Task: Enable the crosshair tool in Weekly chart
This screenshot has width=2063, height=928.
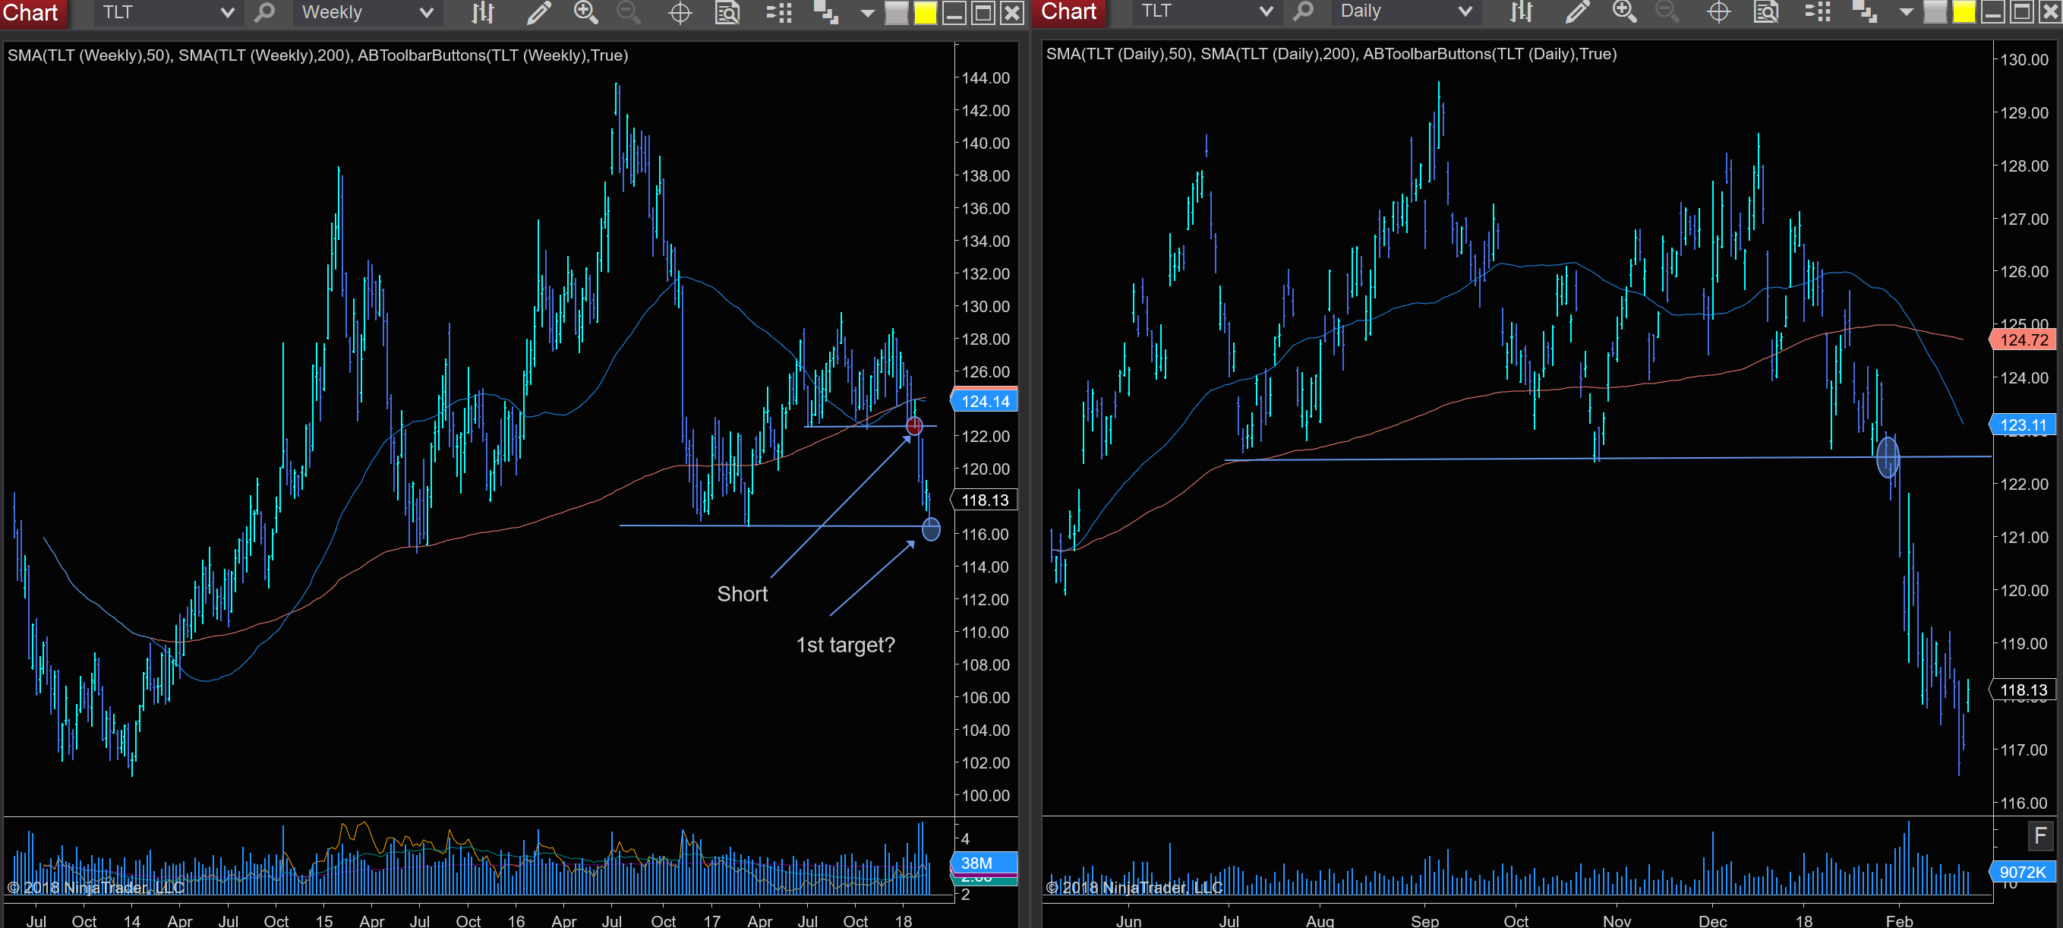Action: [680, 13]
